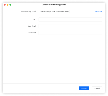Click the Password label
Image resolution: width=108 pixels, height=96 pixels.
coord(32,33)
